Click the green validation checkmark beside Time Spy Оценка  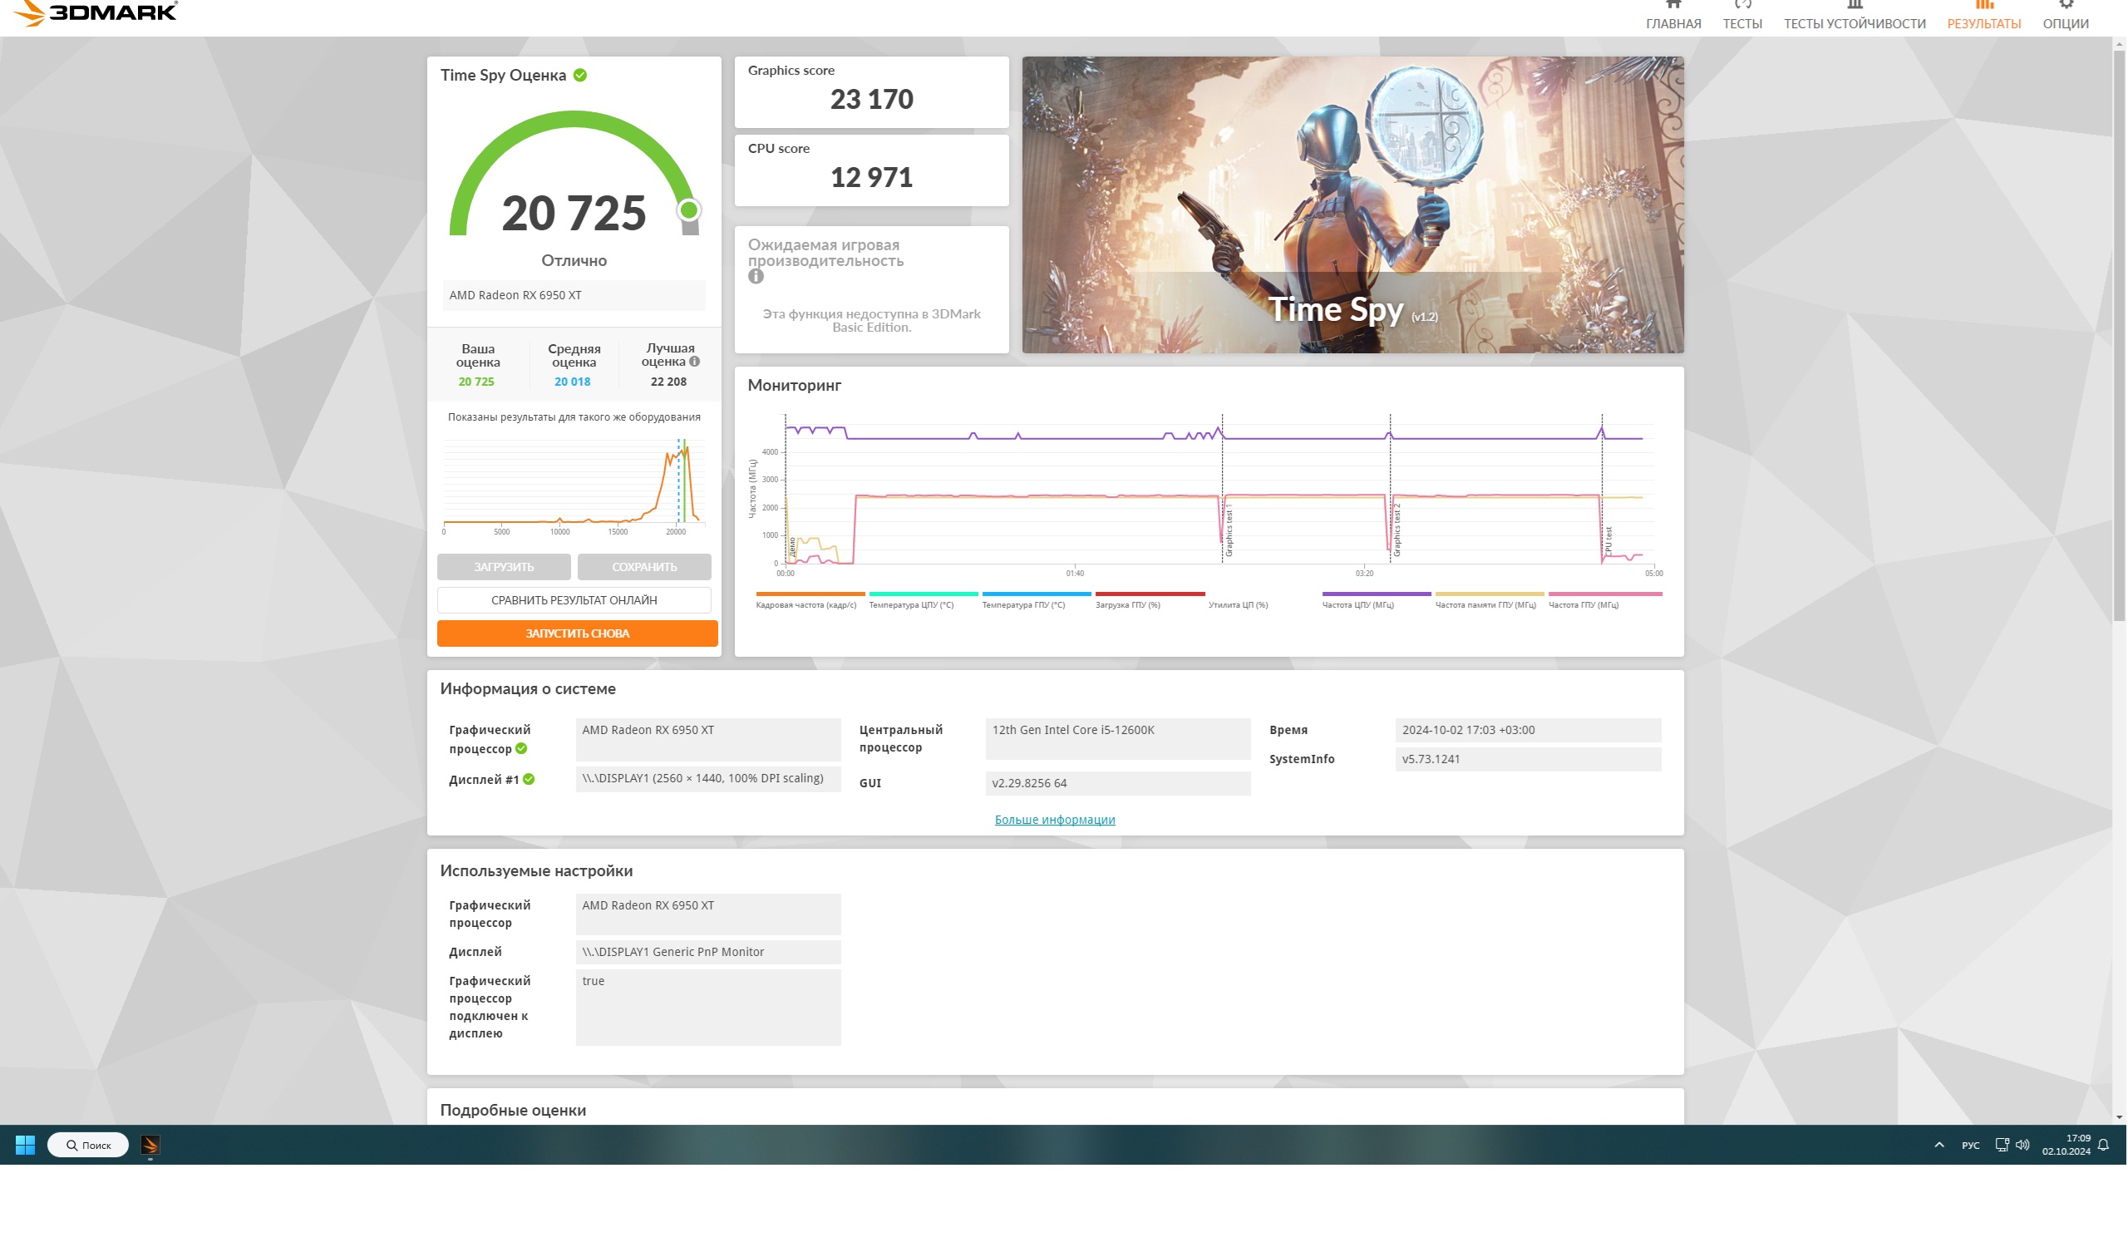[581, 75]
